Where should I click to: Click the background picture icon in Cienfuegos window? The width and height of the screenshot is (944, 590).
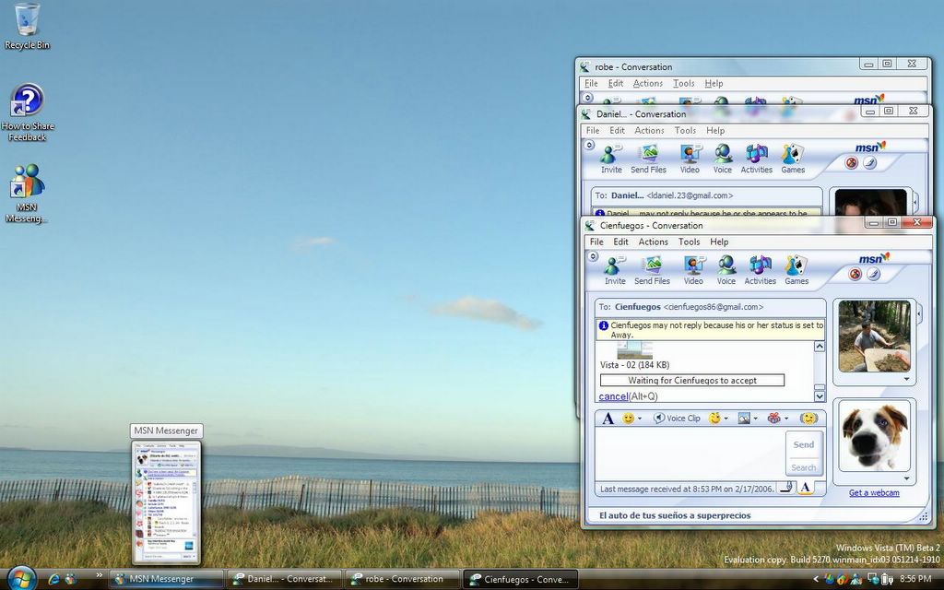click(x=744, y=418)
